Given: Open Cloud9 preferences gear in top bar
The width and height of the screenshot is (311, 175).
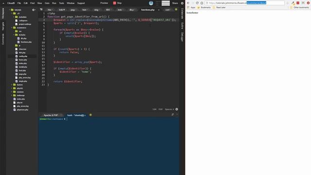Looking at the screenshot, I should pos(182,3).
